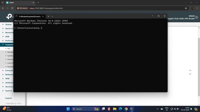200x112 pixels.
Task: Show hidden system tray icons
Action: 157,109
